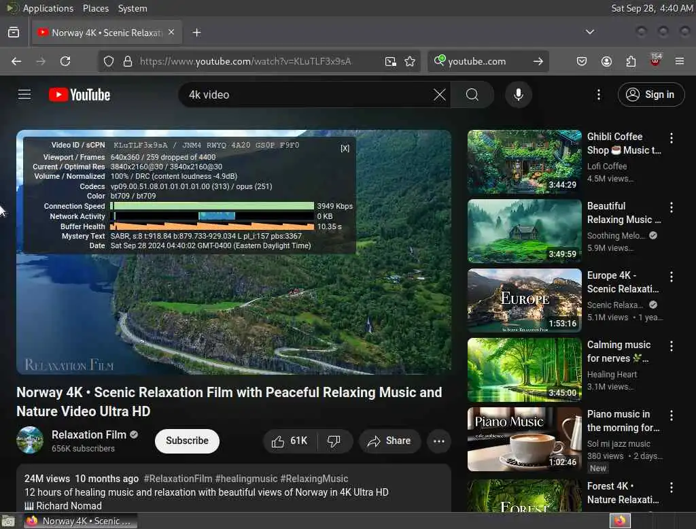Open the Piano Music coffee thumbnail
The height and width of the screenshot is (529, 696).
(x=524, y=439)
